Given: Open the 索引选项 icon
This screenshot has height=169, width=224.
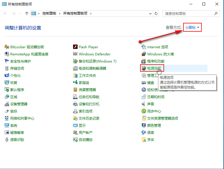Looking at the screenshot, I should [x=75, y=111].
